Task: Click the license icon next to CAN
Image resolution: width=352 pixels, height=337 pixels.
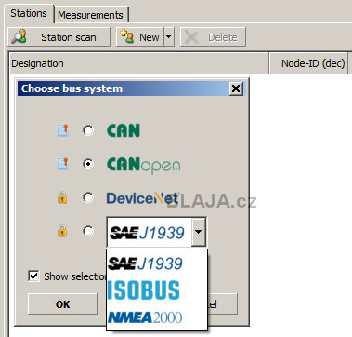Action: pyautogui.click(x=62, y=130)
